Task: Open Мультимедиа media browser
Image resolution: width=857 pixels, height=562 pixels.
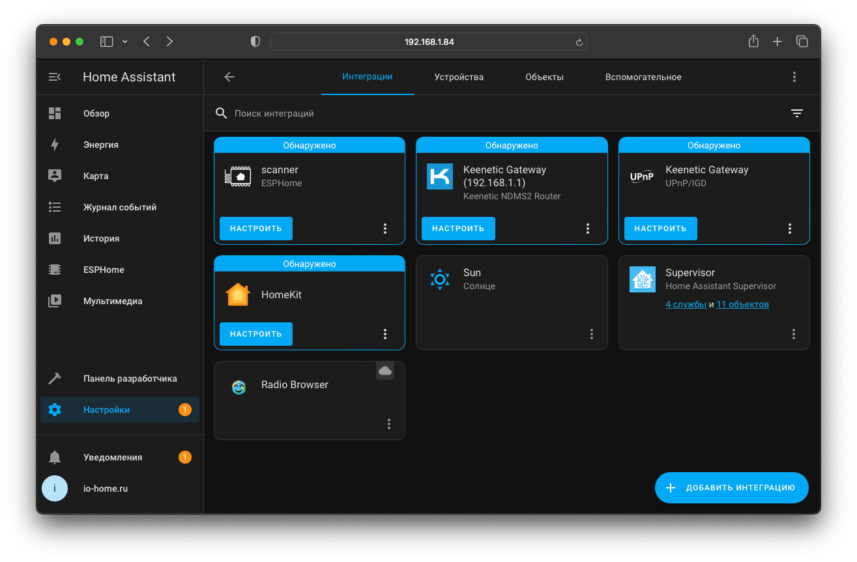Action: (112, 301)
